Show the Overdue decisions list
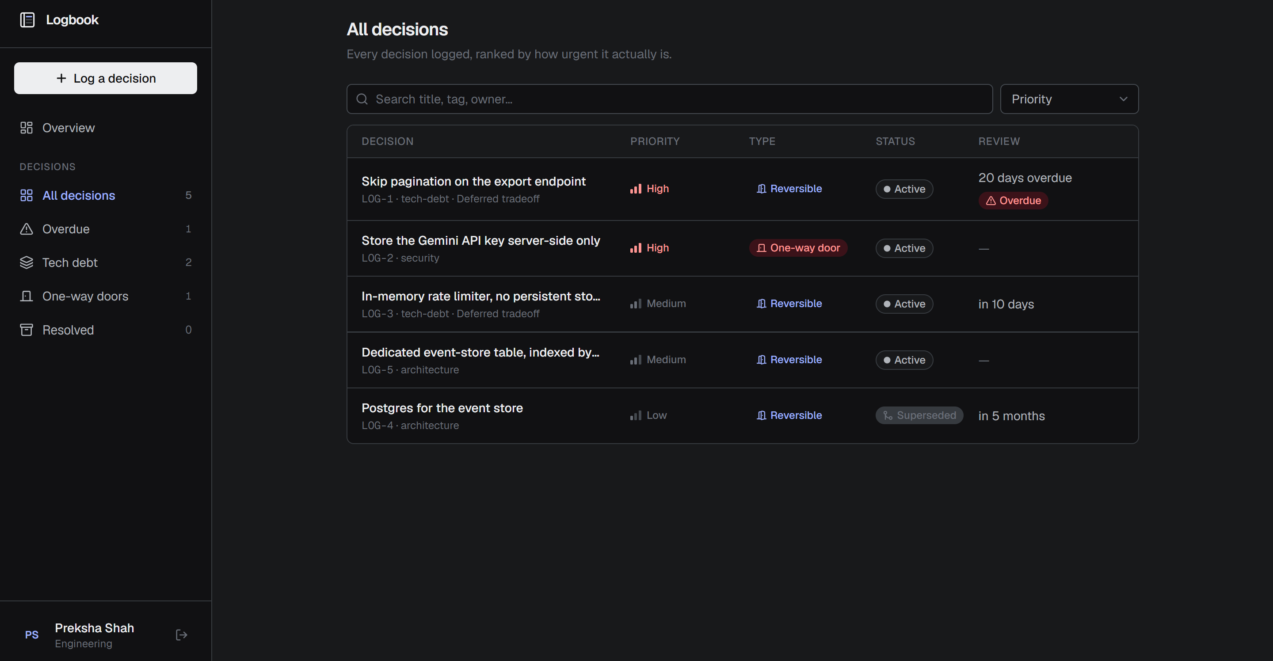The height and width of the screenshot is (661, 1273). 106,229
